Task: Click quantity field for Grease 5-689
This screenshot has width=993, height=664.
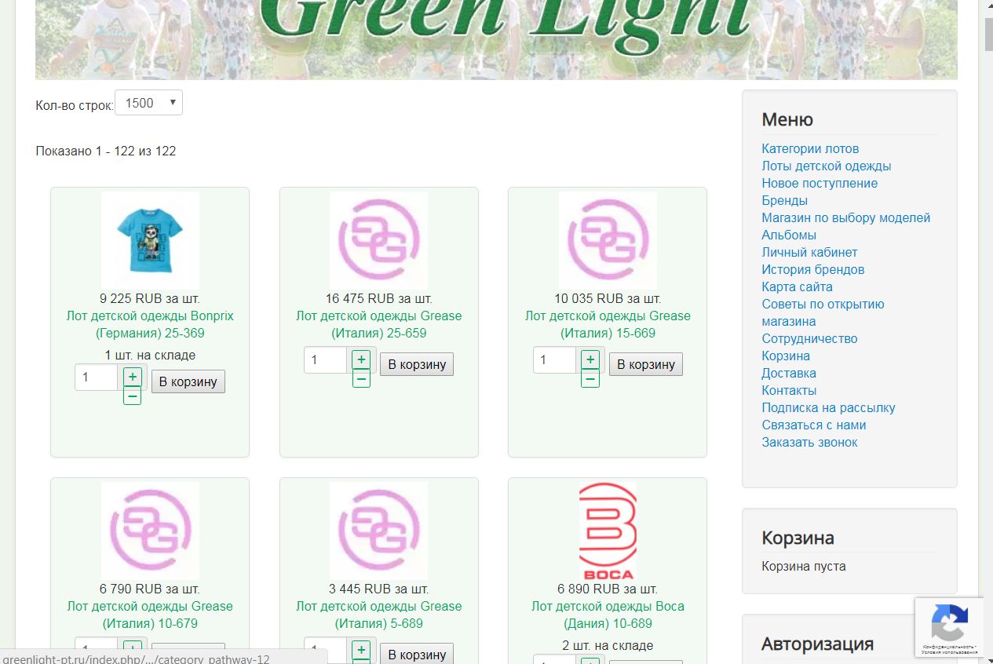Action: [326, 651]
